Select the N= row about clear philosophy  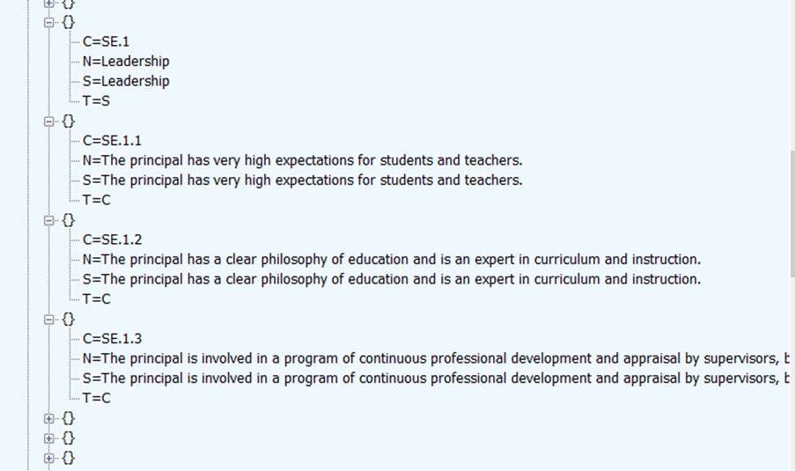pyautogui.click(x=391, y=260)
